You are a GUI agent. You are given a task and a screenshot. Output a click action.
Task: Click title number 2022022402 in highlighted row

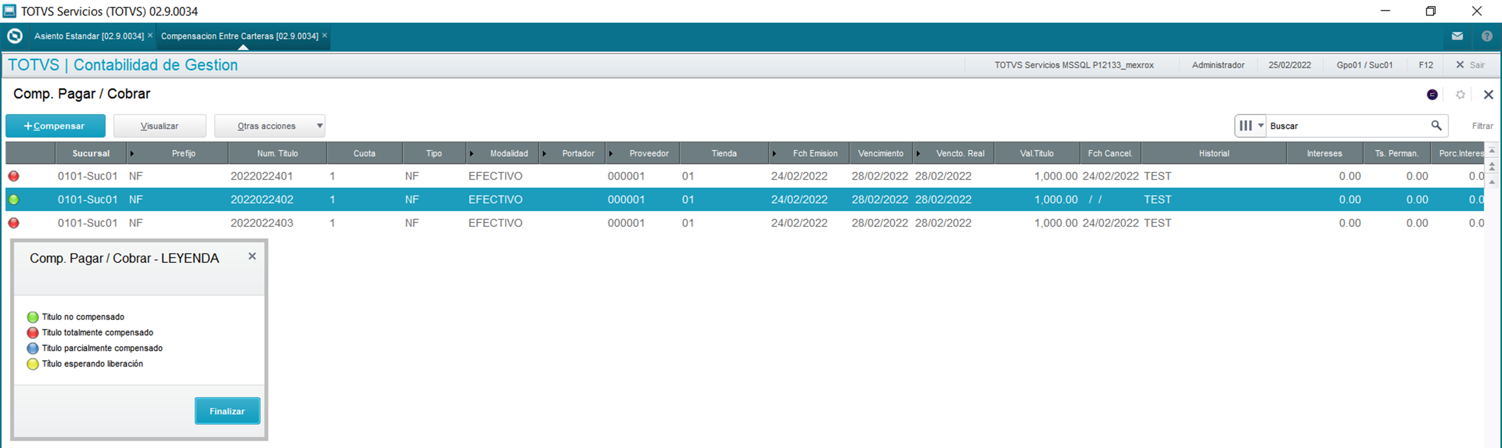coord(262,199)
